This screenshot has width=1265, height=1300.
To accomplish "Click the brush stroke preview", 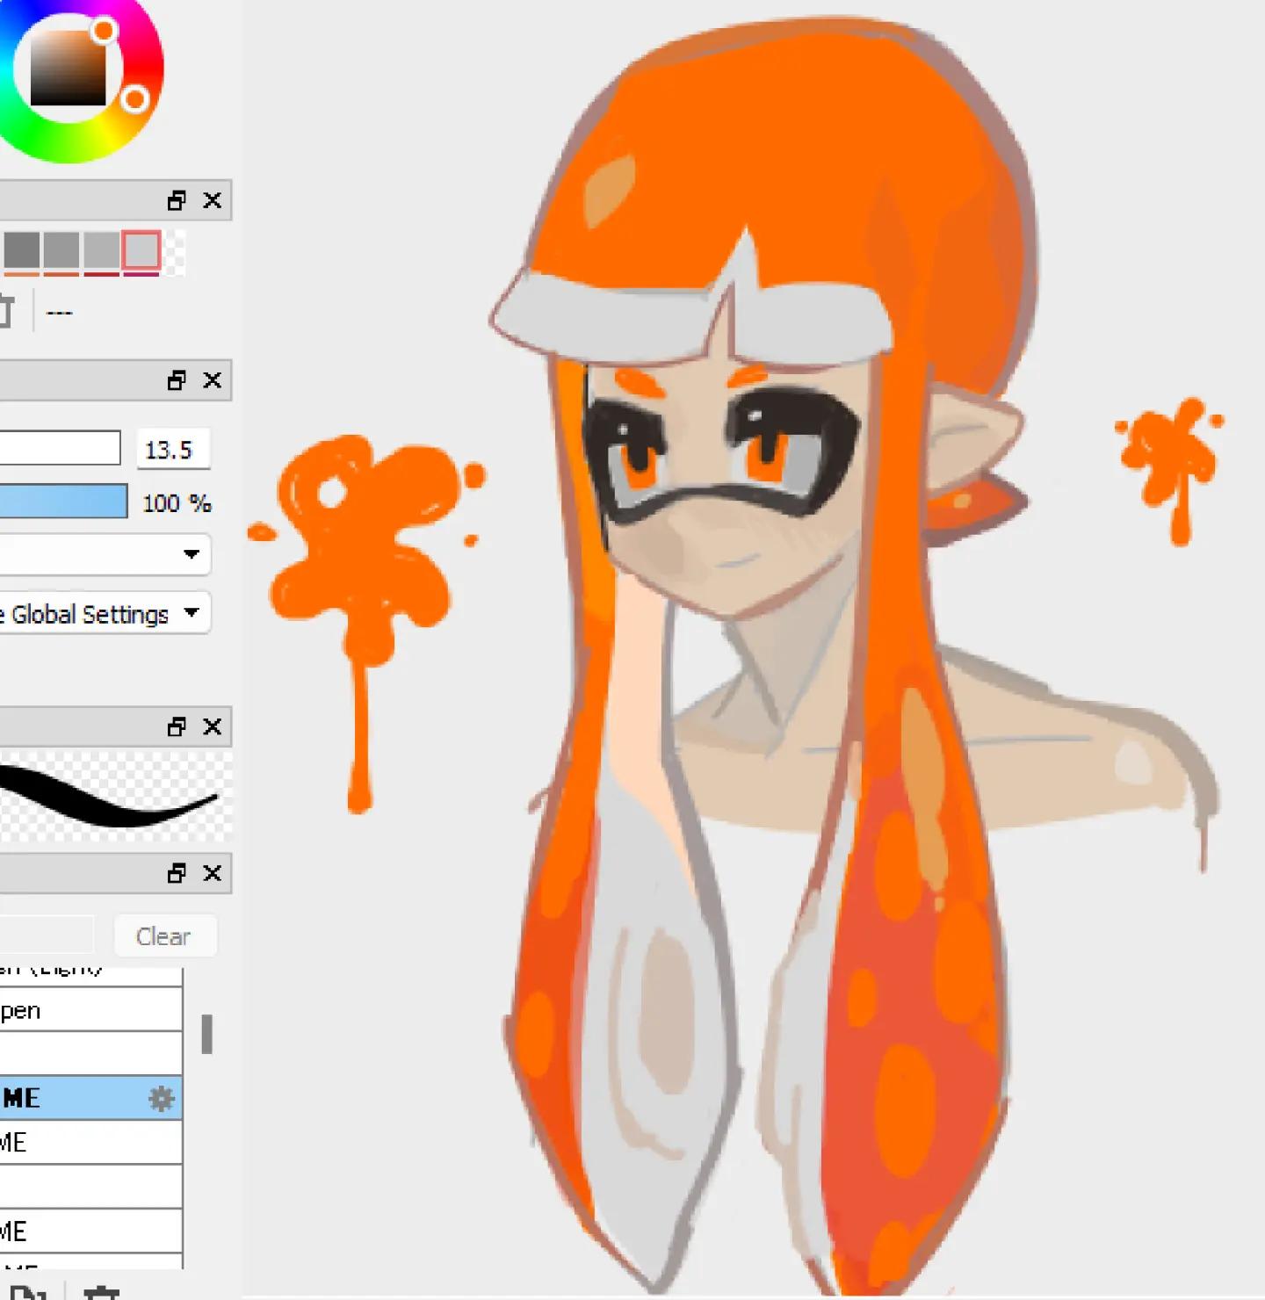I will (x=115, y=796).
